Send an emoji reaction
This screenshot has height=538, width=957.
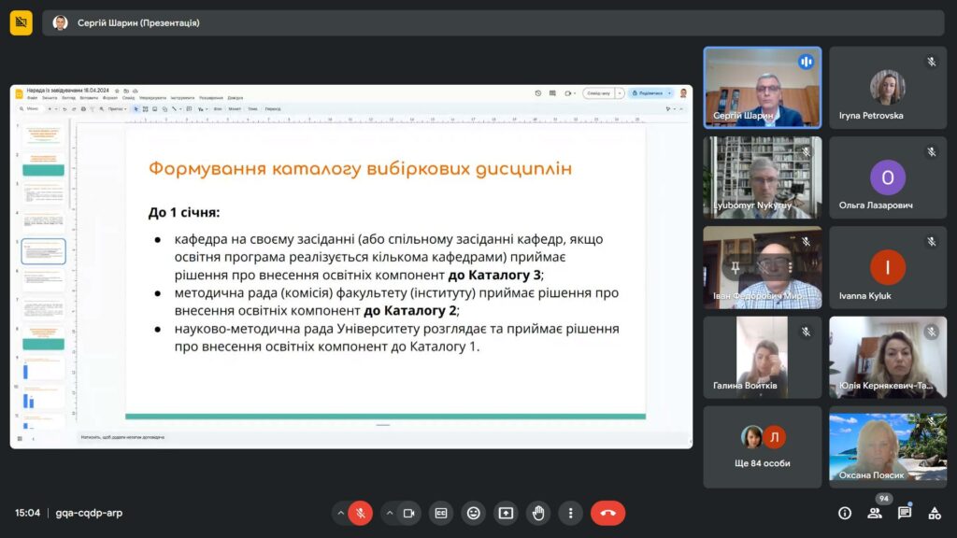click(474, 513)
